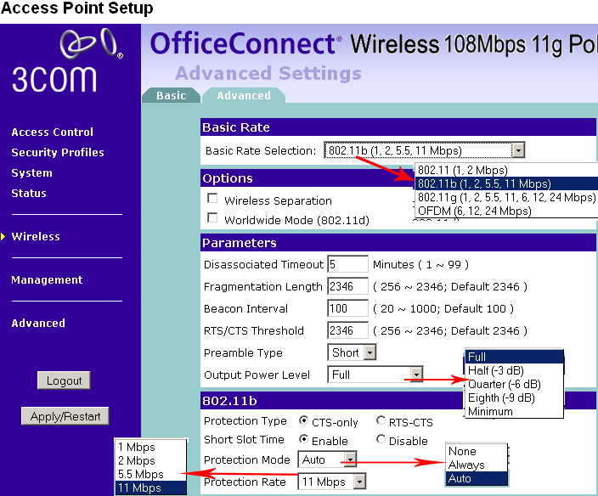598x496 pixels.
Task: Click the 3Com logo
Action: (x=67, y=60)
